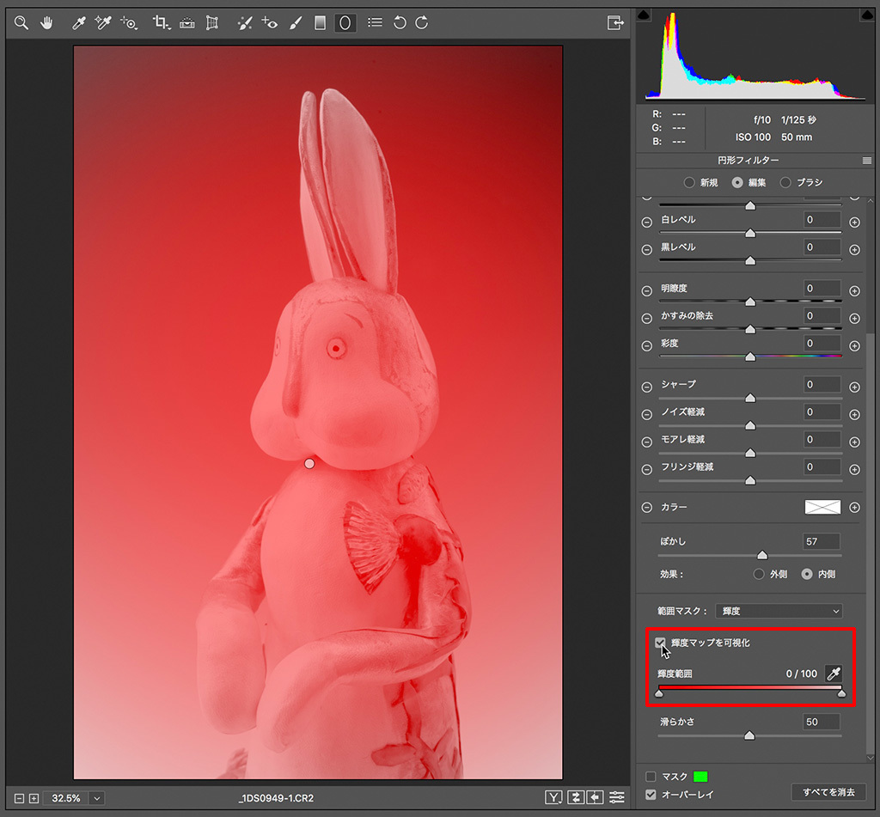The width and height of the screenshot is (880, 817).
Task: Click the plus icon for フリンジ軽減
Action: pos(854,470)
